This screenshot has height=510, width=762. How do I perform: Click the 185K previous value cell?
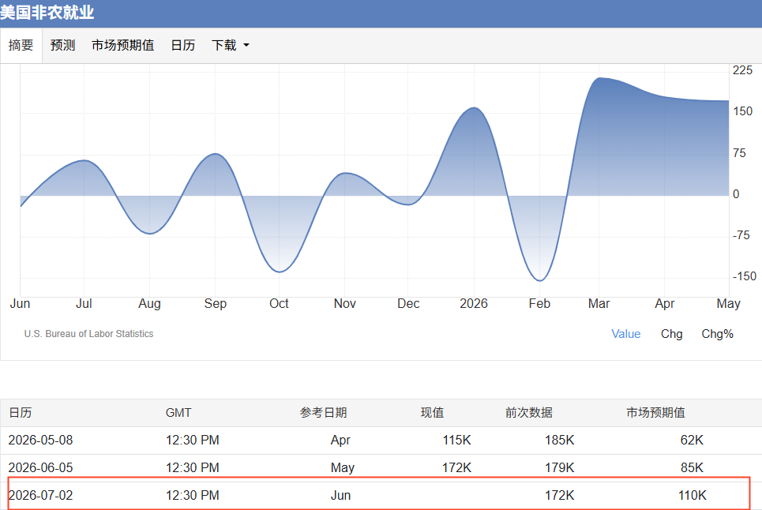(x=559, y=440)
